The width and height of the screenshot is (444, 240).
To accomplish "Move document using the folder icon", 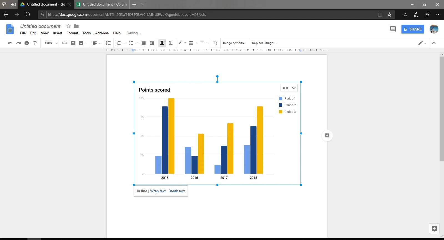I will coord(76,26).
